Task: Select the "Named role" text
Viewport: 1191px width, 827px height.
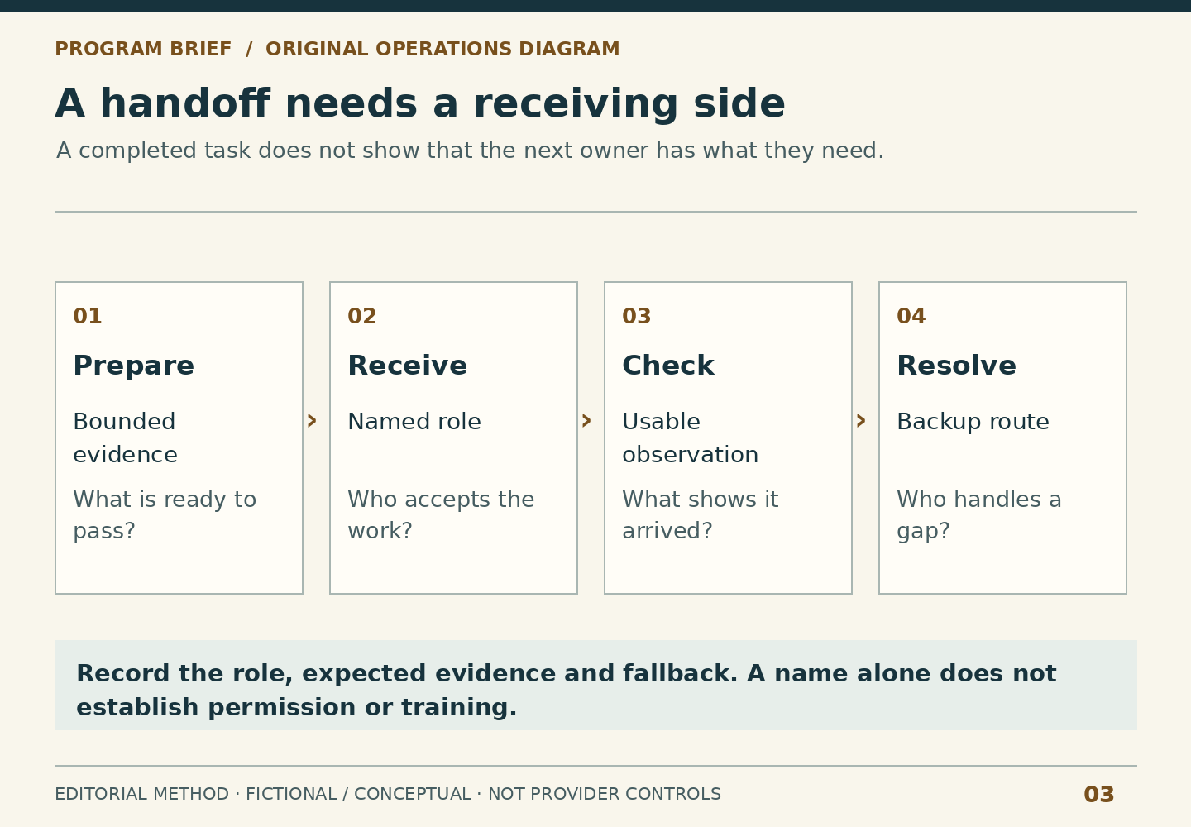Action: click(414, 422)
